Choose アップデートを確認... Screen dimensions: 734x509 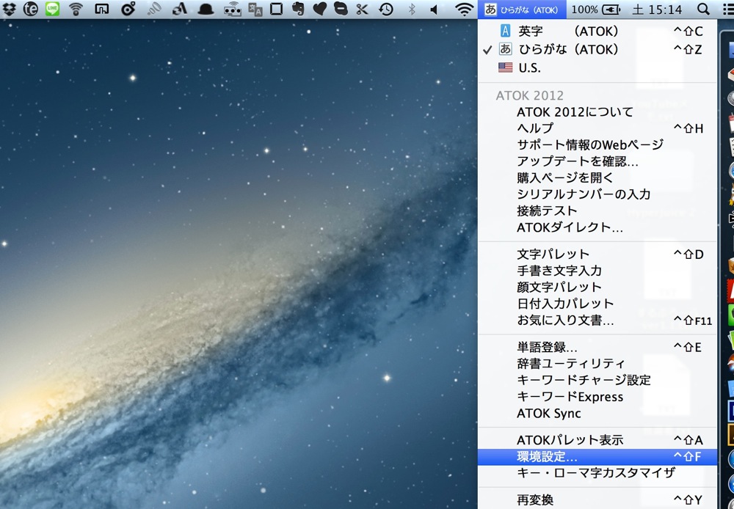pos(597,161)
